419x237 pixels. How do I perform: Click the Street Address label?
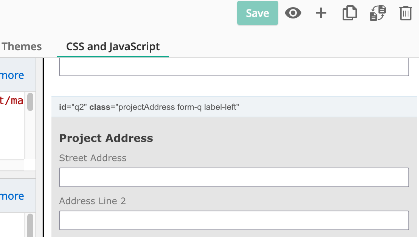point(93,158)
